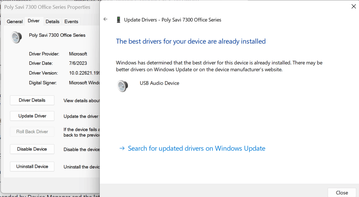Switch to the Details tab
Viewport: 359px width, 197px height.
[x=53, y=22]
